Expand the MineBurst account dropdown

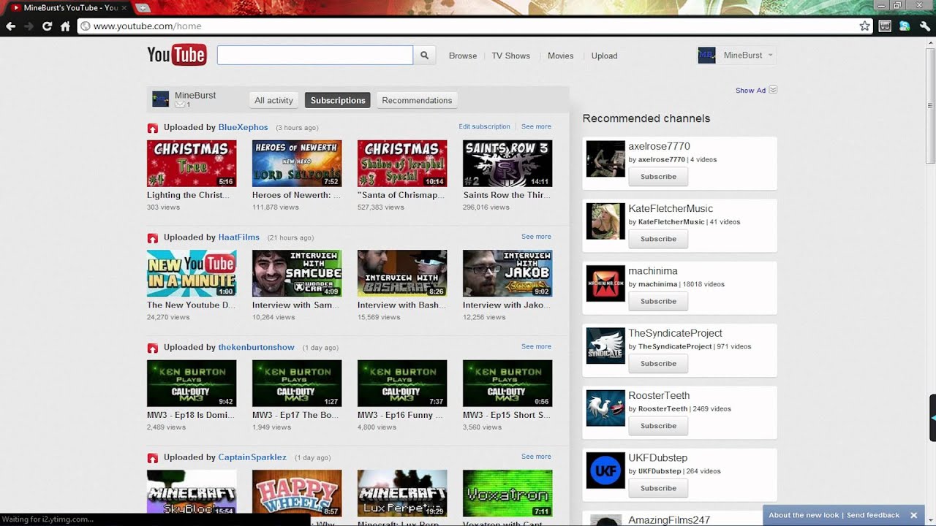(x=770, y=55)
